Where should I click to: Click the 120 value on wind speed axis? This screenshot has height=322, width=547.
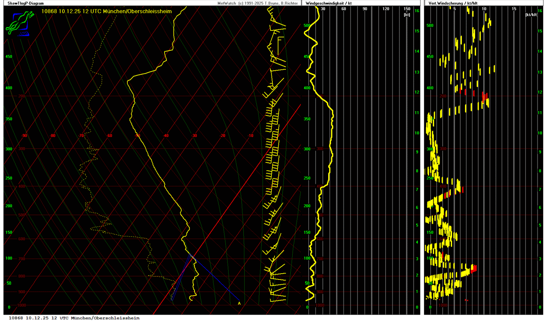coord(386,9)
